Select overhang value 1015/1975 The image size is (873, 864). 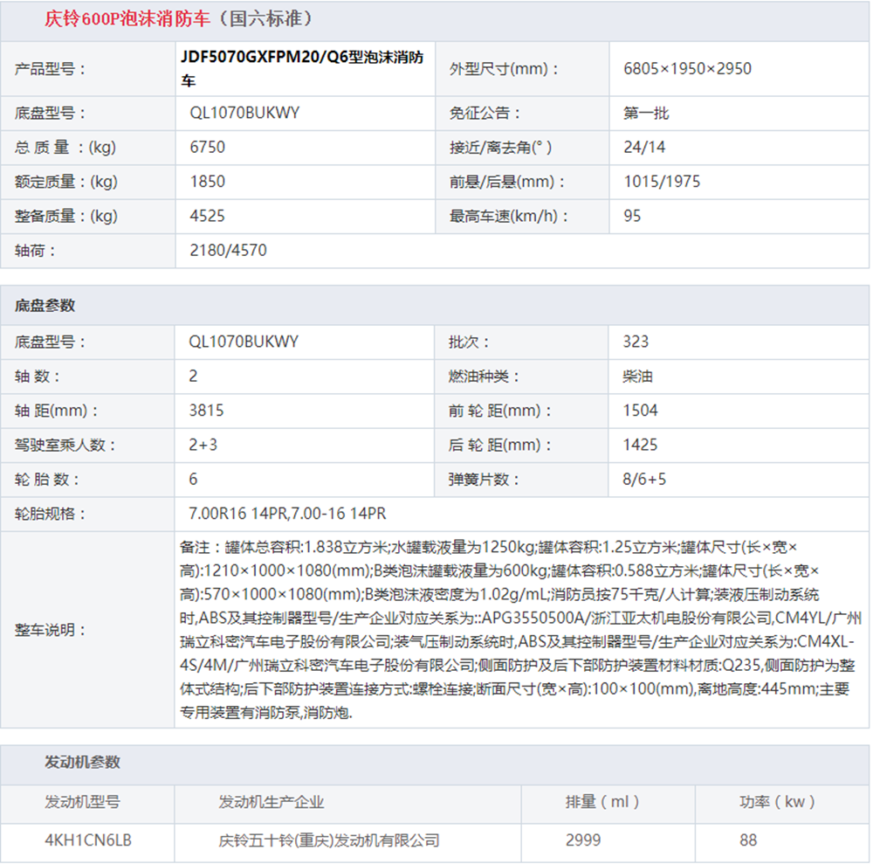click(662, 182)
